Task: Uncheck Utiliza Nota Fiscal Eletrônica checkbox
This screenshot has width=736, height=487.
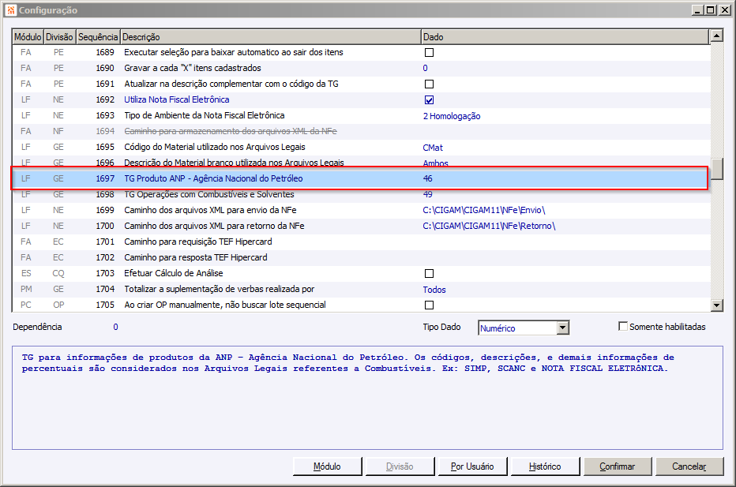Action: 429,100
